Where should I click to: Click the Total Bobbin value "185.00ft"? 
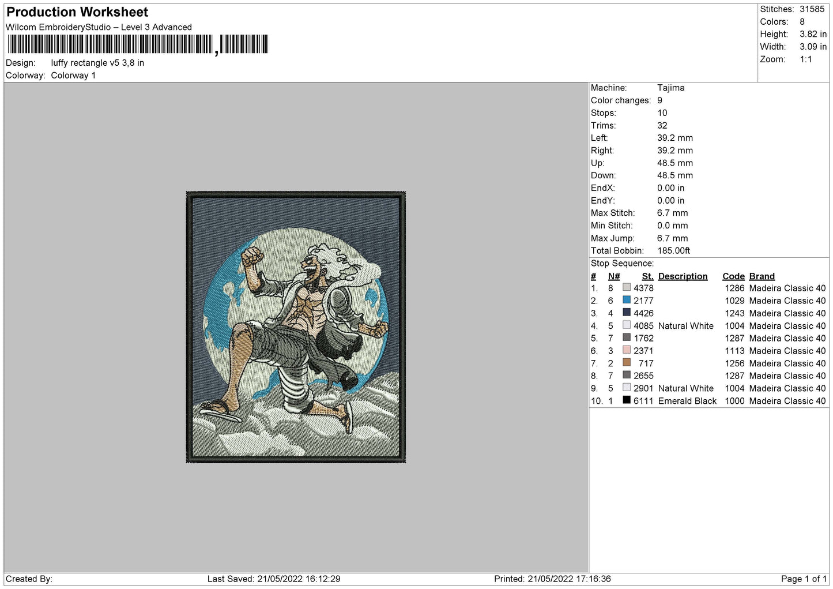[x=674, y=251]
